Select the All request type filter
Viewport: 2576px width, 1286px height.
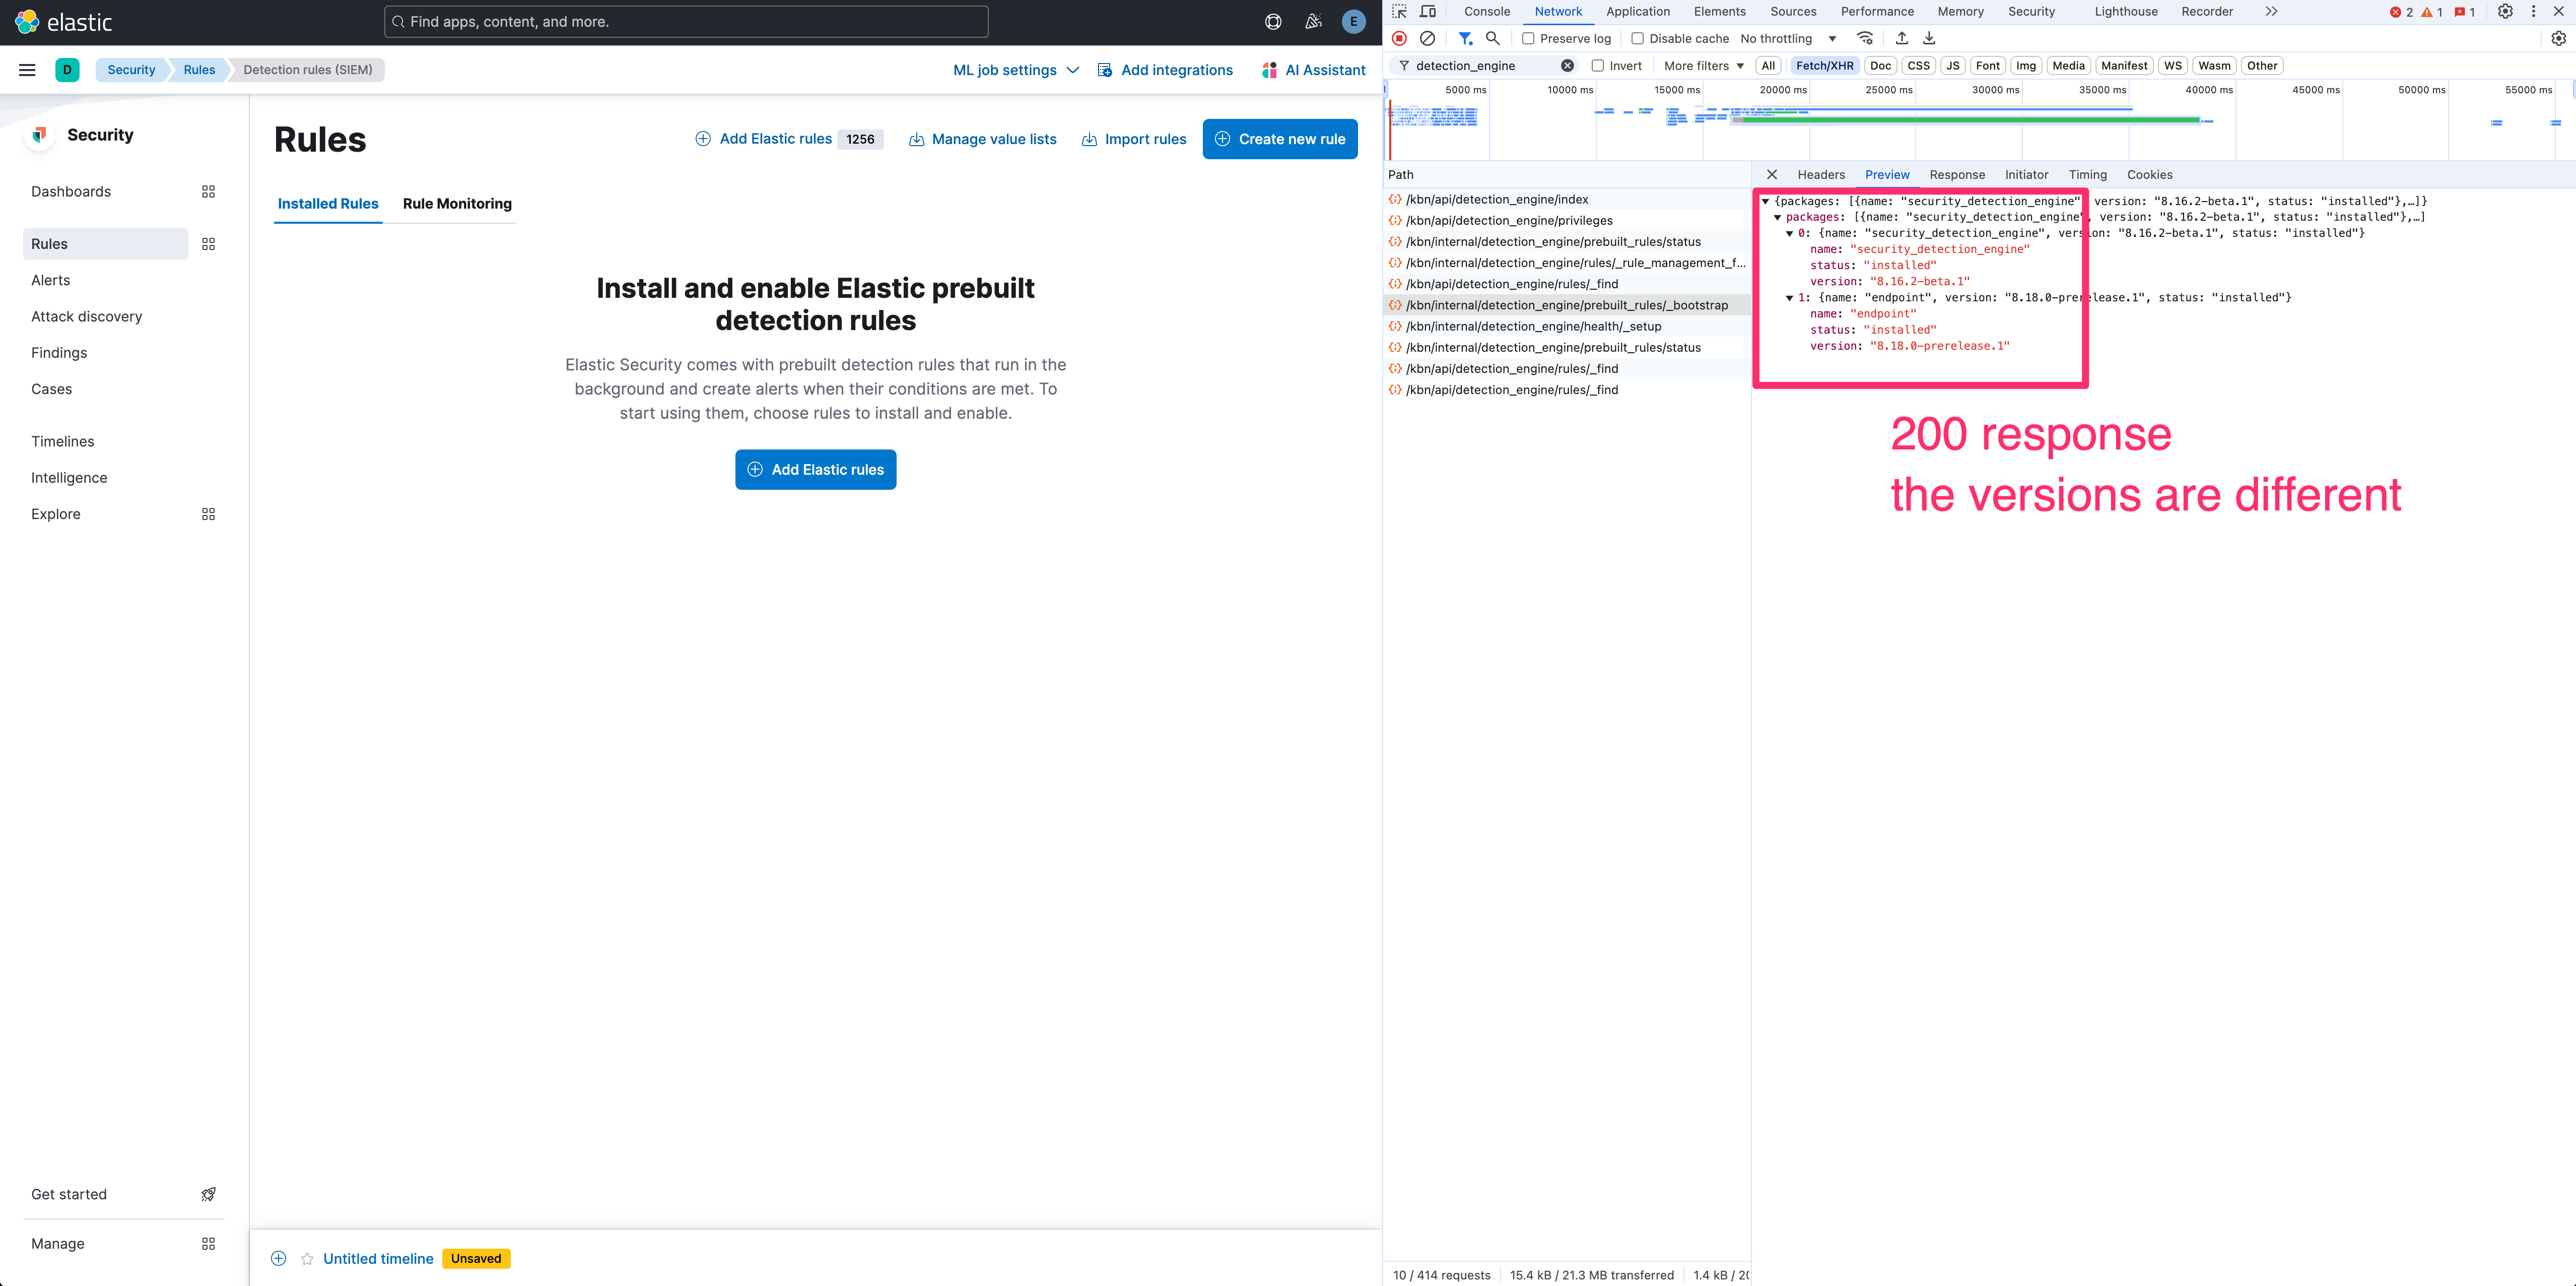tap(1768, 66)
